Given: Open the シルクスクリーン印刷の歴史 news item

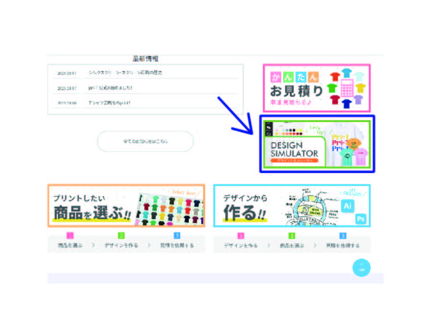Looking at the screenshot, I should 125,73.
